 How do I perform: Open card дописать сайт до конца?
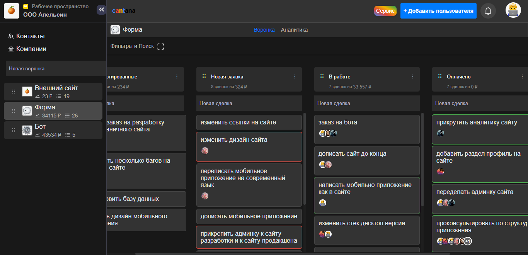click(x=367, y=161)
